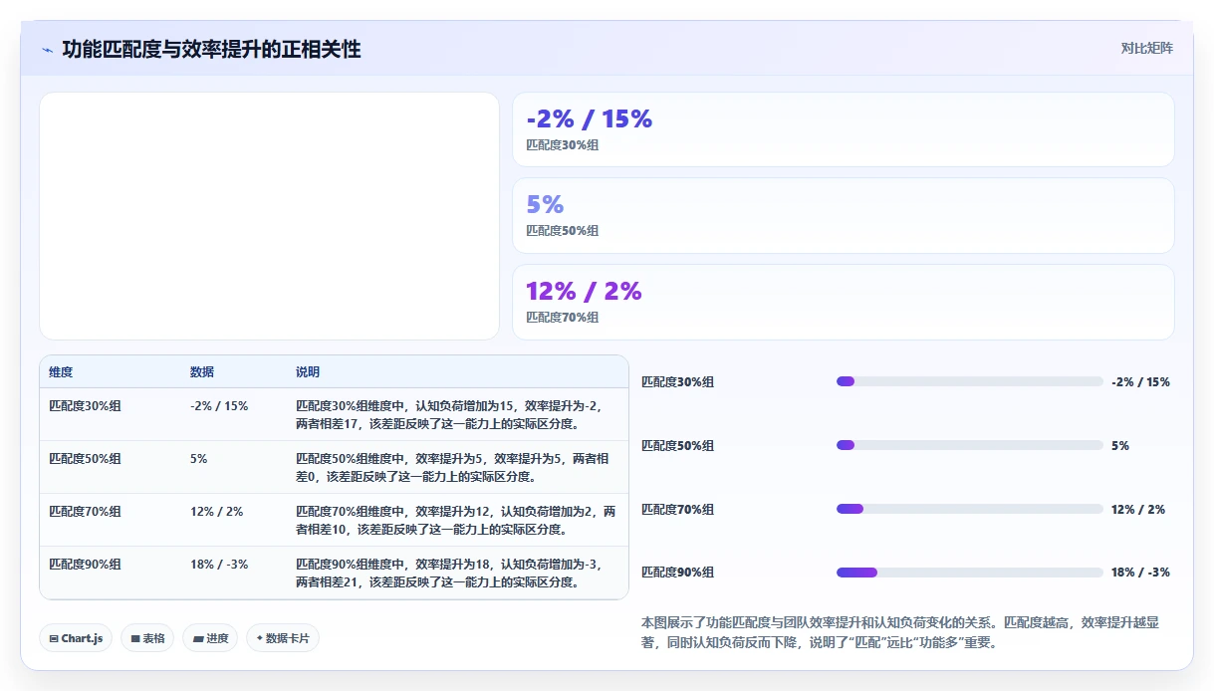Click -2% / 15% value right of progress bar
The height and width of the screenshot is (691, 1214).
1140,382
